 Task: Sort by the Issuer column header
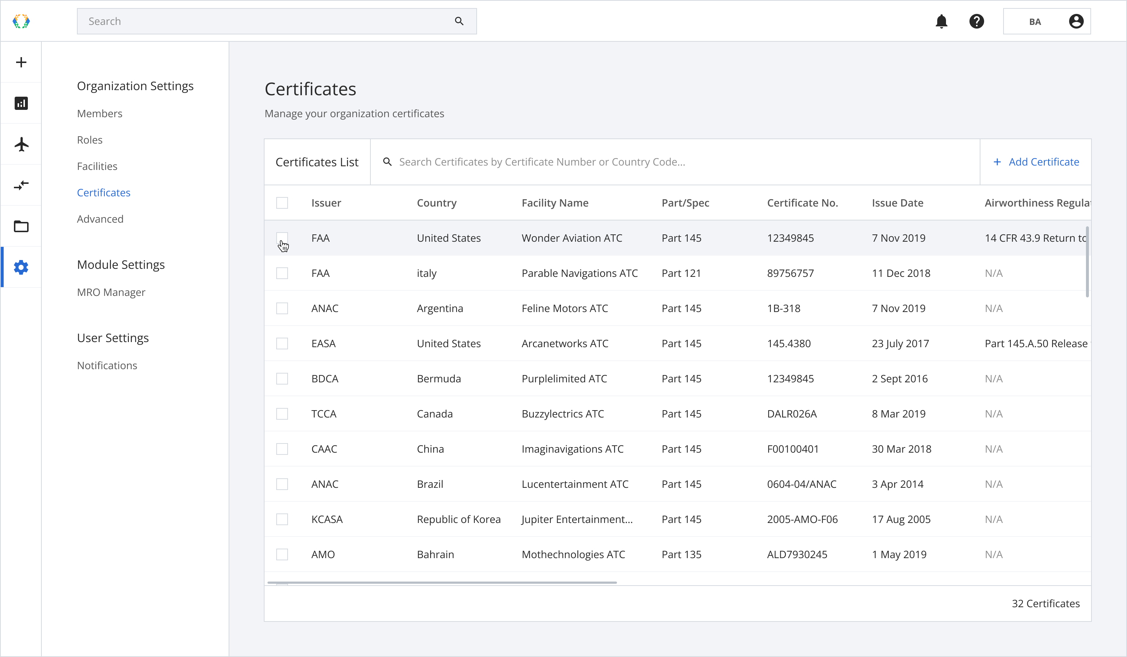point(326,203)
